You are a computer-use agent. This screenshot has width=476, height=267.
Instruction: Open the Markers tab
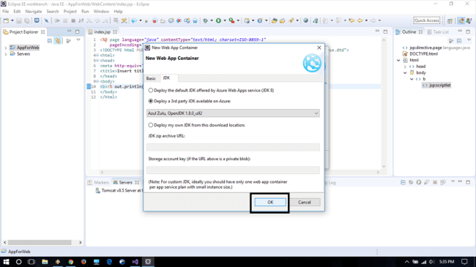tap(98, 182)
